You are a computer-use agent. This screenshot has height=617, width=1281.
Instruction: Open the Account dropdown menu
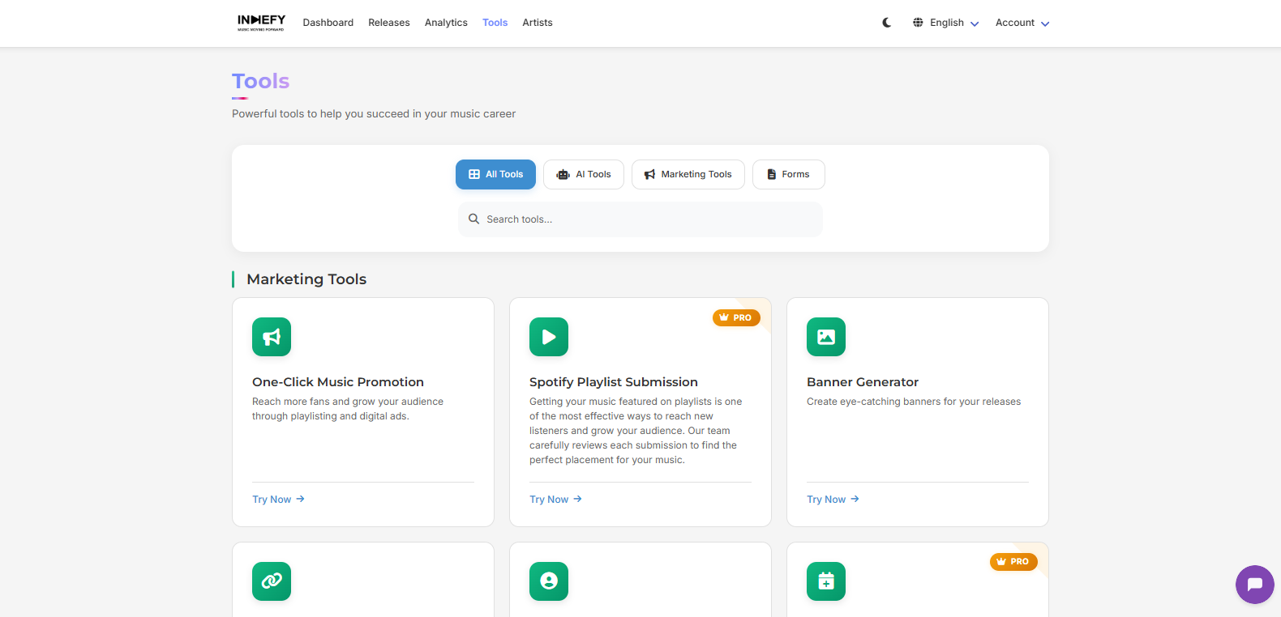click(x=1022, y=23)
